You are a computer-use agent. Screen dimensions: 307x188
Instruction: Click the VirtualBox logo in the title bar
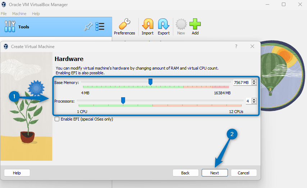coord(4,4)
